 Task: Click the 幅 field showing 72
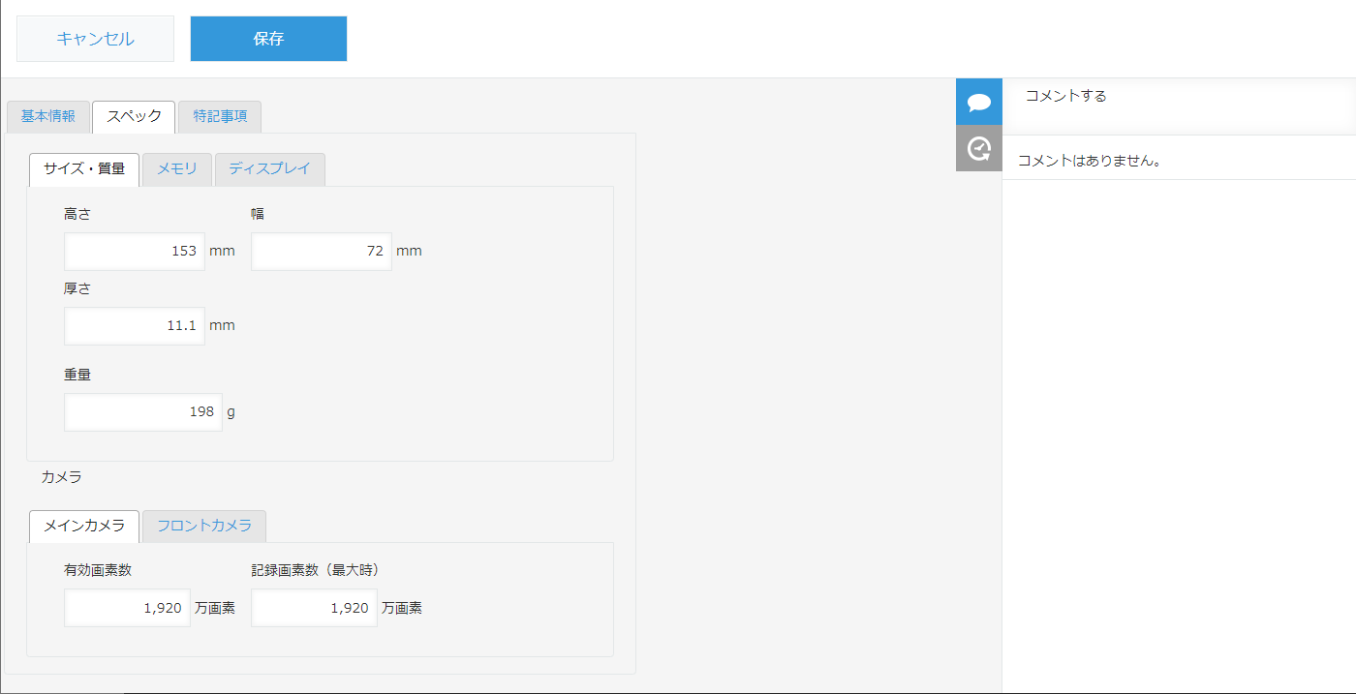click(x=321, y=252)
